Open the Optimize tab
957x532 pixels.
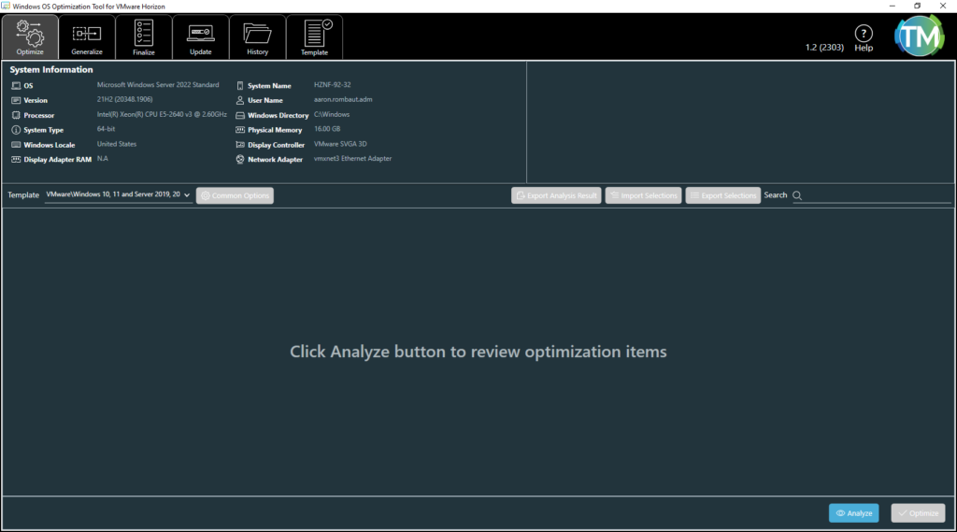pyautogui.click(x=30, y=37)
